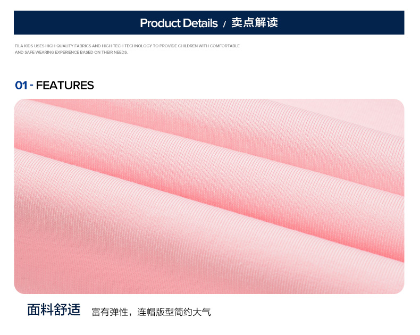Click the 'AND SAFE WEARING EXPERIENCE' text line
420x335 pixels.
(71, 52)
